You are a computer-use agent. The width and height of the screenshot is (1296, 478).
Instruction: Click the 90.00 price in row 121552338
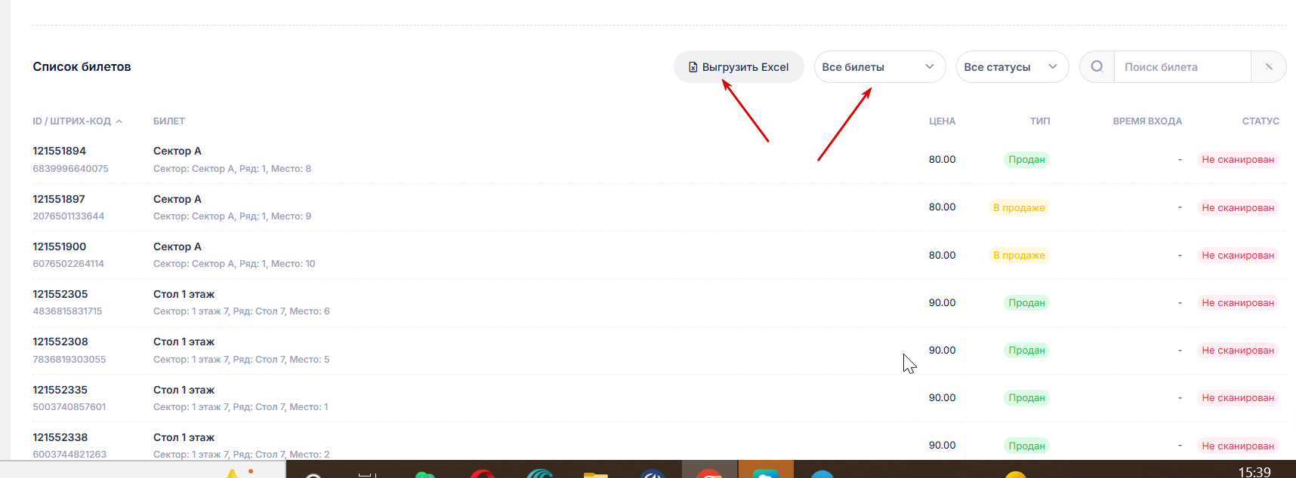coord(942,446)
